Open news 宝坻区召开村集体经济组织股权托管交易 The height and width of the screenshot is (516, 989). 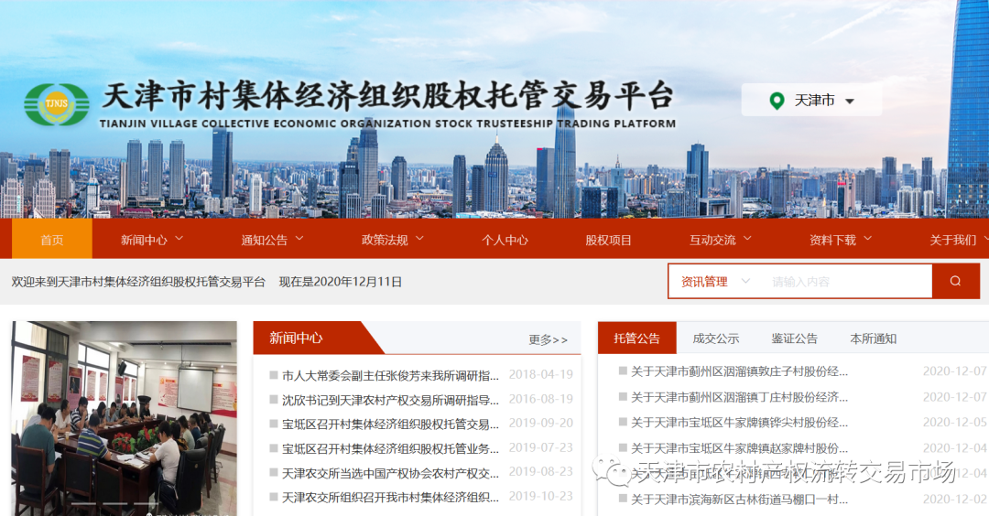[390, 424]
